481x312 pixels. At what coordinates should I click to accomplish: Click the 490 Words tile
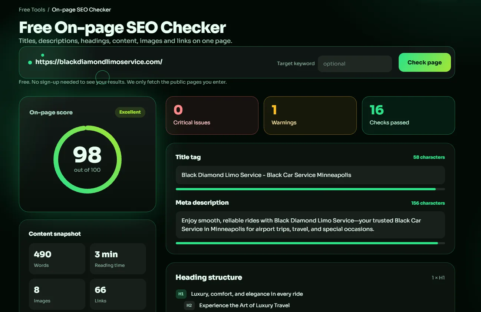click(57, 259)
